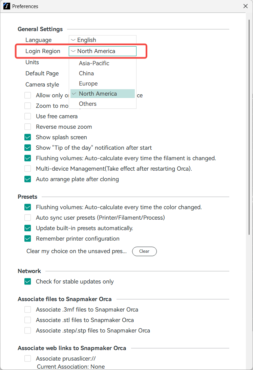Toggle Reverse mouse zoom checkbox

click(28, 127)
